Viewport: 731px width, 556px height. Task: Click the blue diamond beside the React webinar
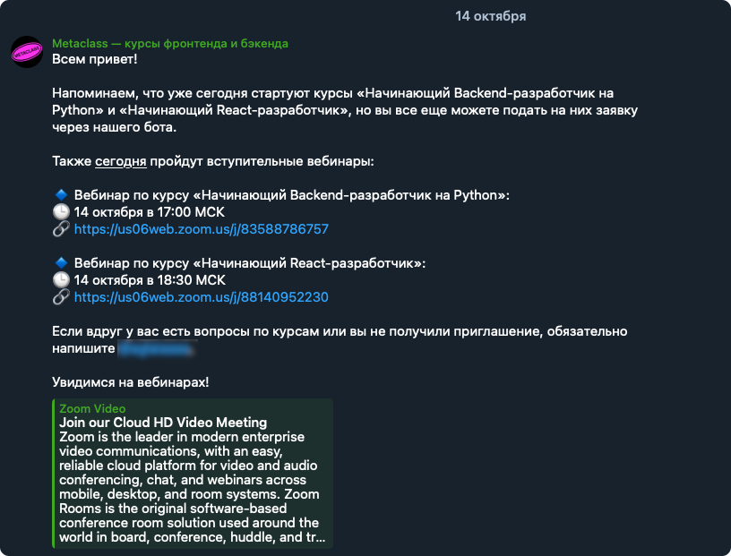(x=61, y=263)
